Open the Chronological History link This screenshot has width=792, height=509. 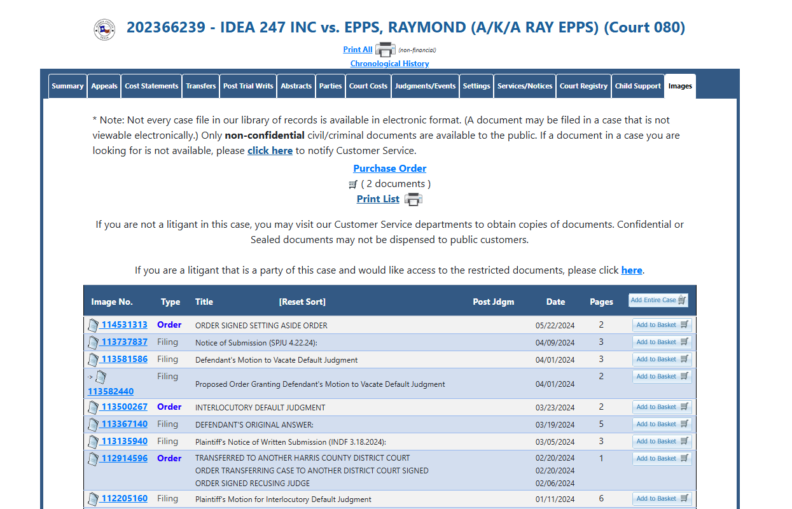click(389, 64)
